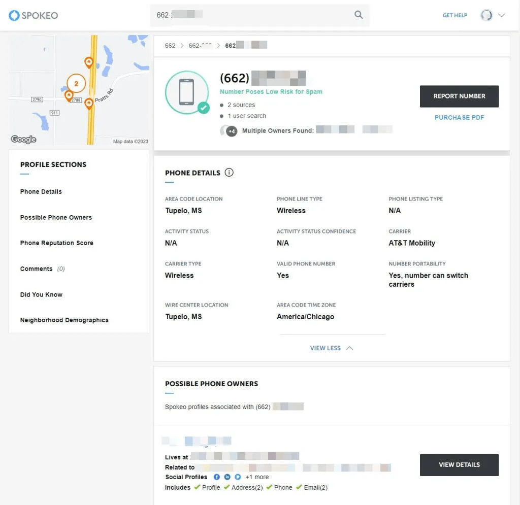Click the phone icon with green checkmark
The image size is (520, 505).
pyautogui.click(x=187, y=92)
